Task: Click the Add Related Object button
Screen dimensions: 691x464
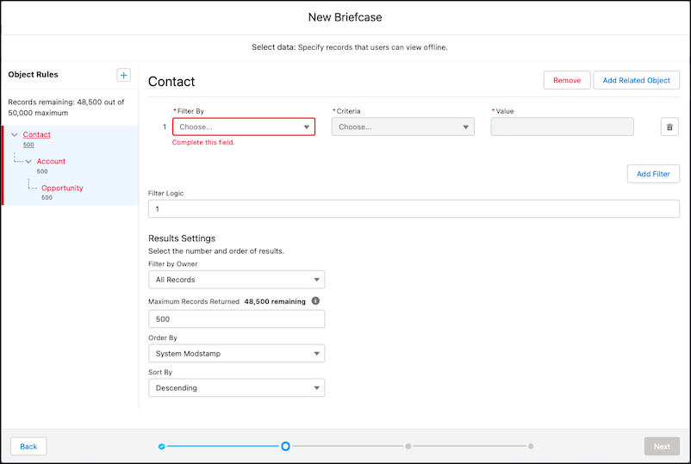Action: click(637, 80)
